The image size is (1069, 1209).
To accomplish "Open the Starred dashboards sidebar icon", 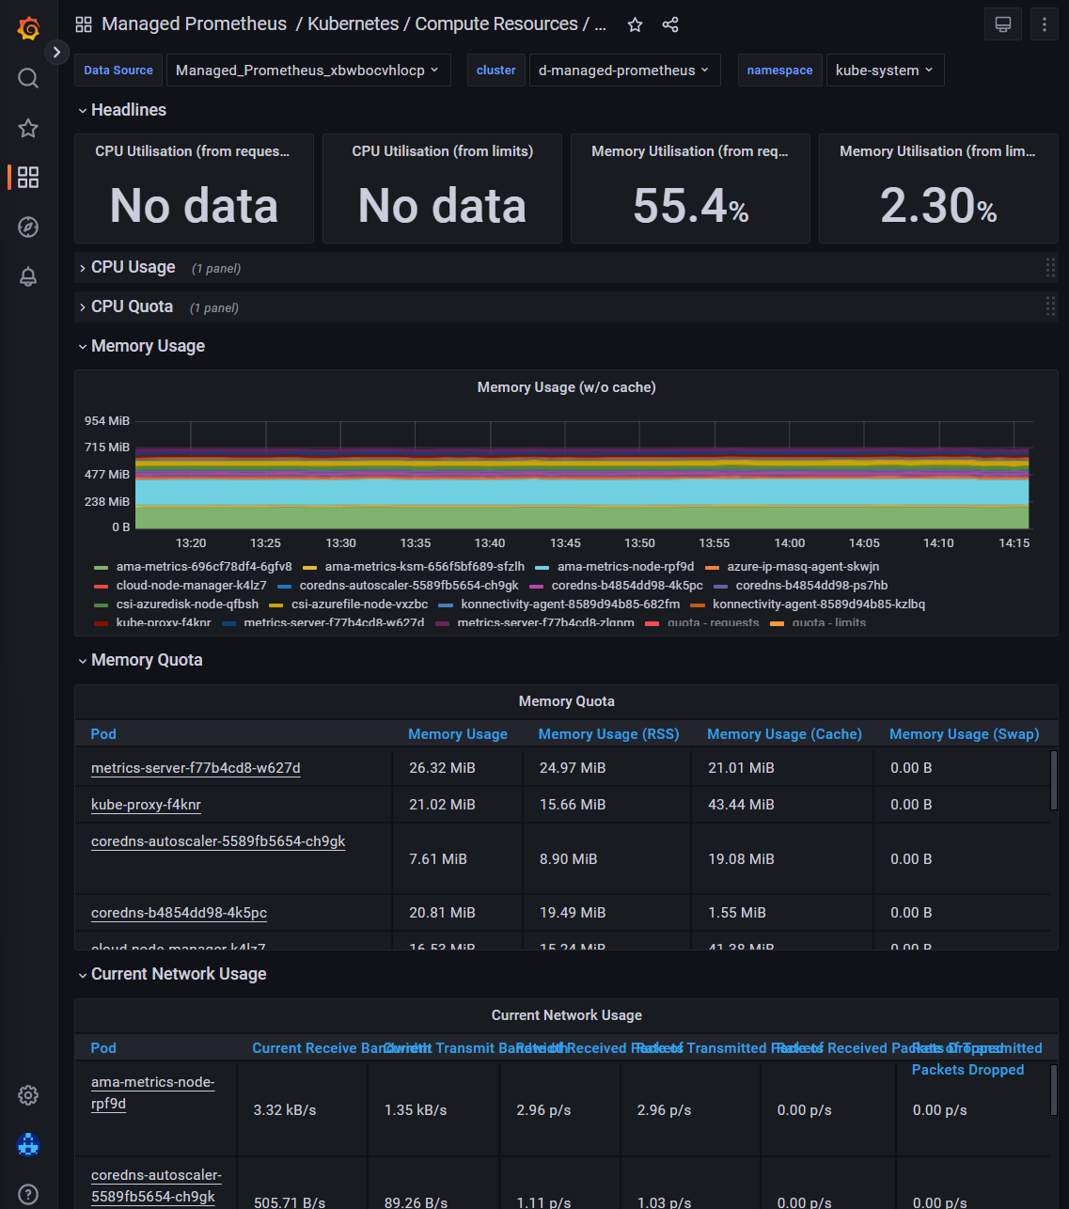I will click(x=28, y=128).
